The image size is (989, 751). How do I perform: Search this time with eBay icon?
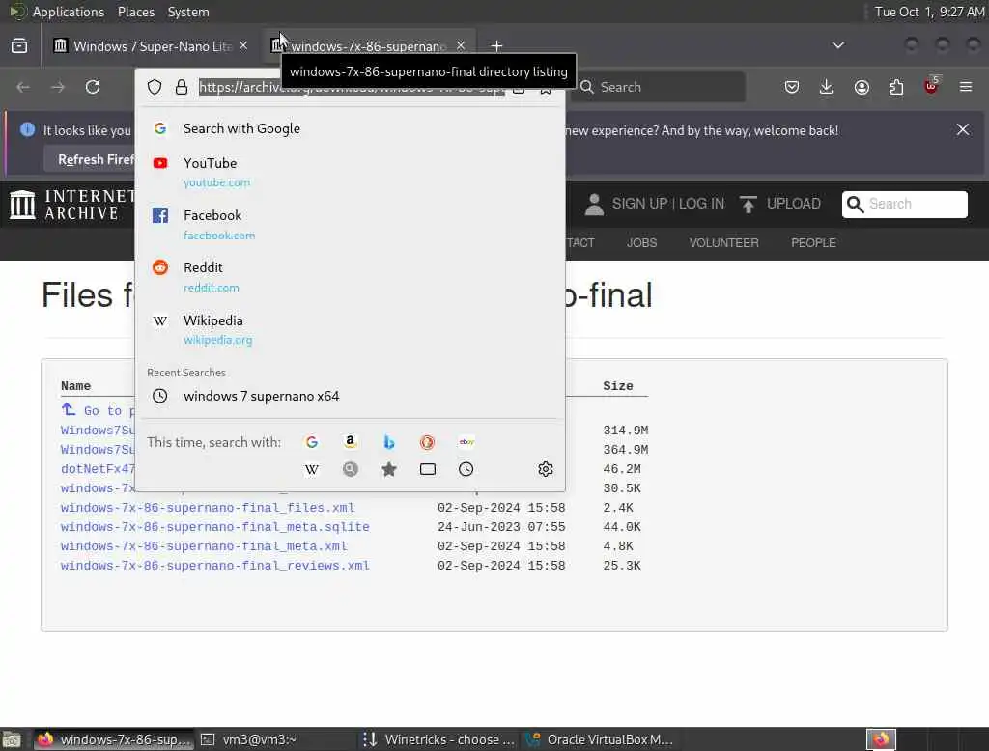pos(466,442)
